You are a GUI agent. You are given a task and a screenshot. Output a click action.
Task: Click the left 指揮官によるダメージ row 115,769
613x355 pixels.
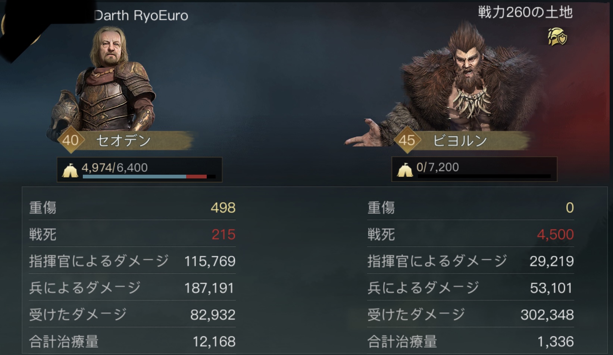click(x=132, y=261)
